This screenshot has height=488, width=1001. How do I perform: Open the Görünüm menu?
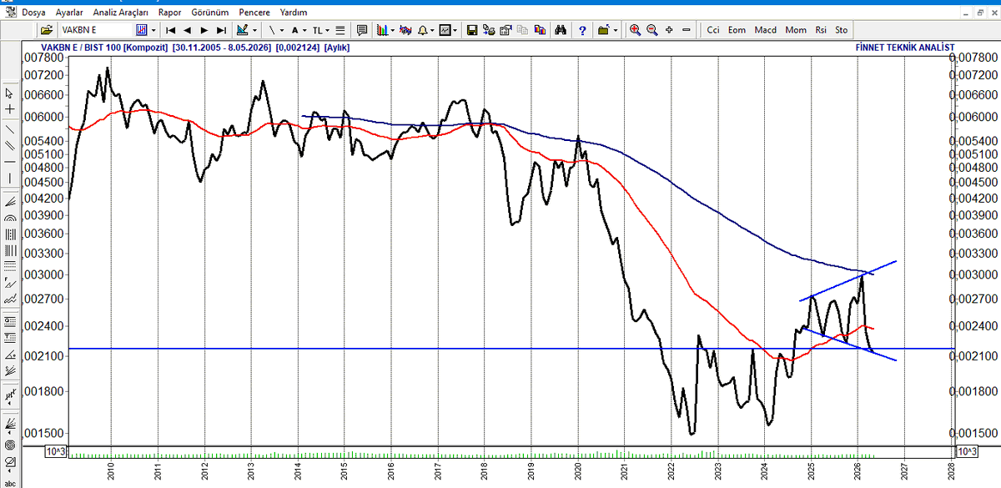coord(209,13)
